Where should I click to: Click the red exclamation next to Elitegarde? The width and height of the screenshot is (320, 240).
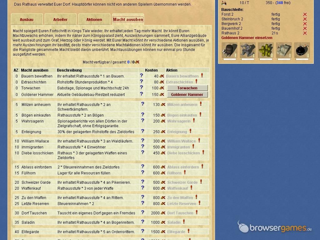click(x=188, y=231)
